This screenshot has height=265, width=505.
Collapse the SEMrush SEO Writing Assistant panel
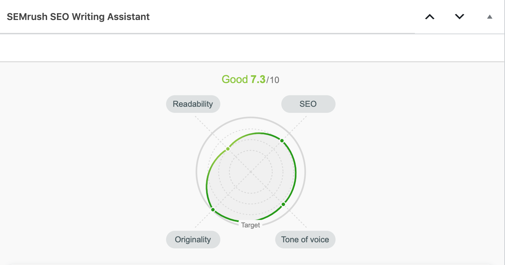pyautogui.click(x=489, y=17)
